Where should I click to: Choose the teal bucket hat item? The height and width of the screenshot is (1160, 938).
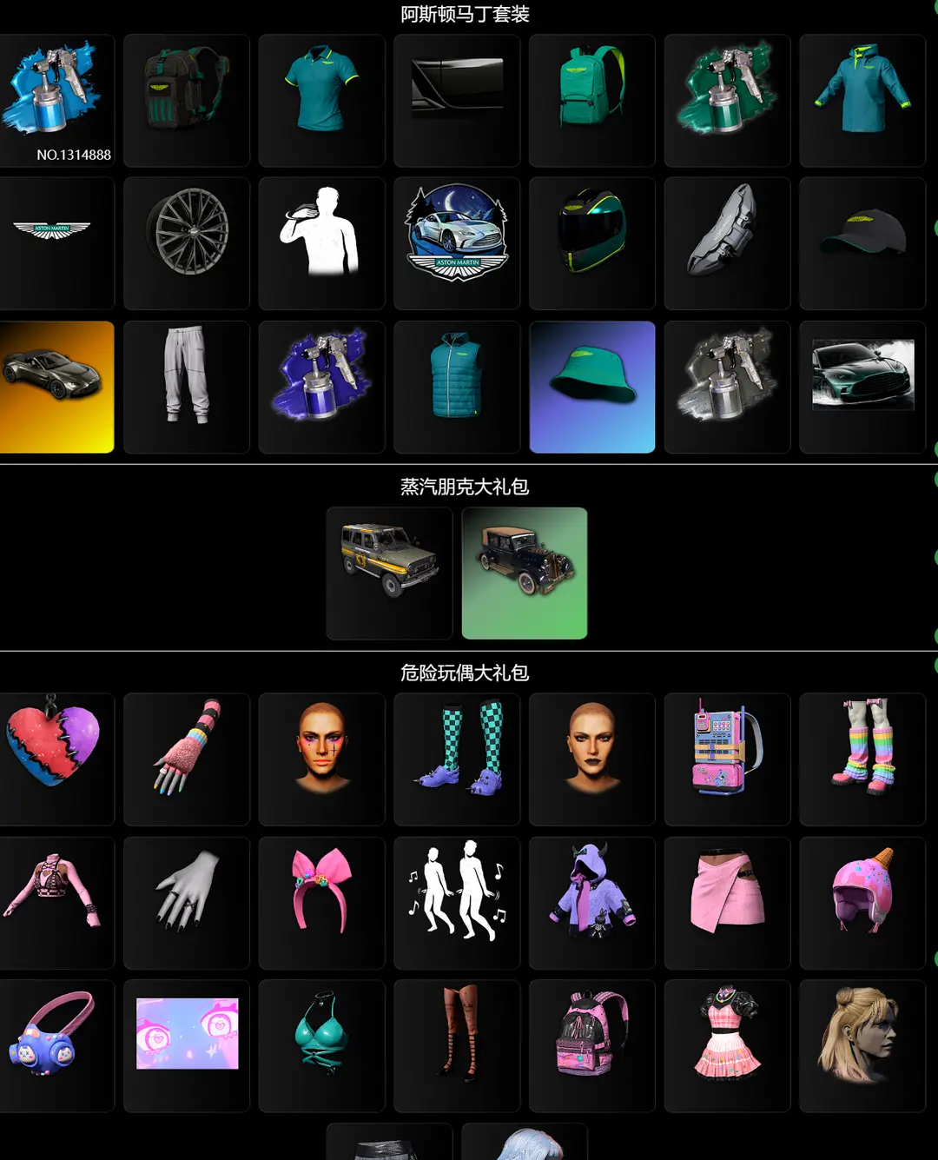click(x=591, y=386)
